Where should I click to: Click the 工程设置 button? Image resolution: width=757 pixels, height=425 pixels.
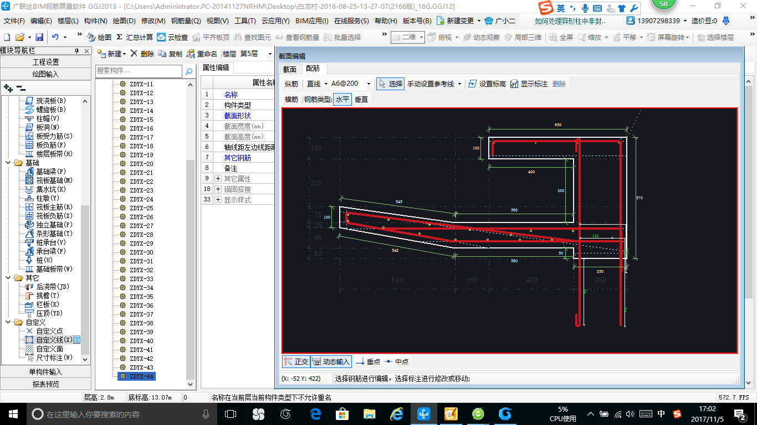click(45, 62)
